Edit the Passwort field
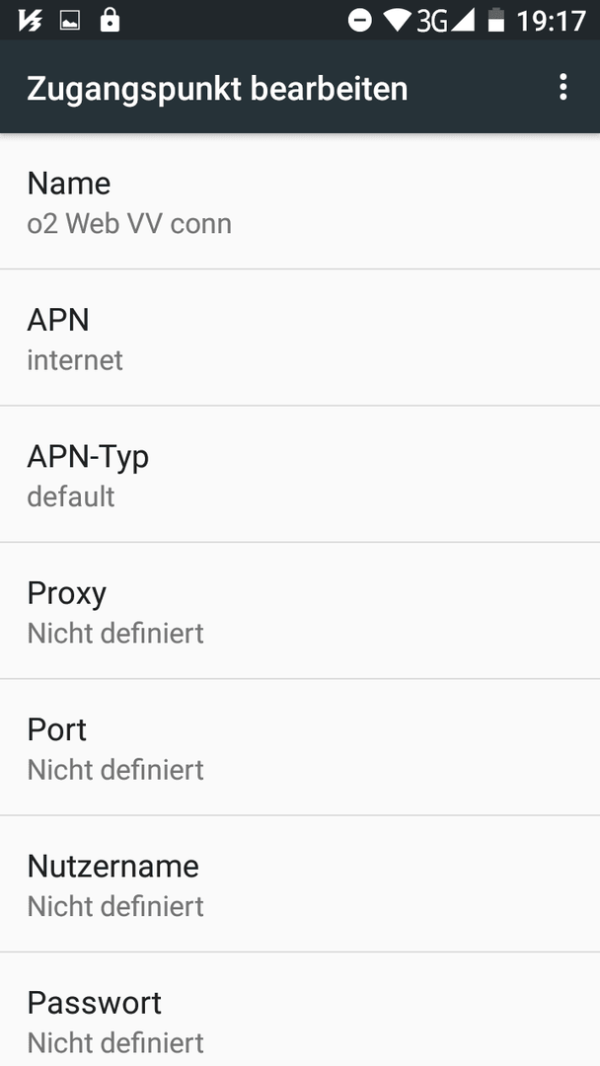The height and width of the screenshot is (1066, 600). [300, 1010]
